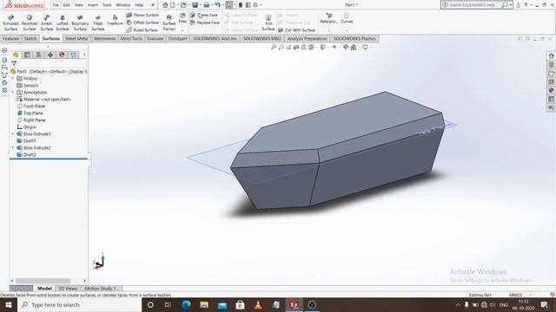Open the Edit menu
Image resolution: width=556 pixels, height=312 pixels.
(x=67, y=5)
